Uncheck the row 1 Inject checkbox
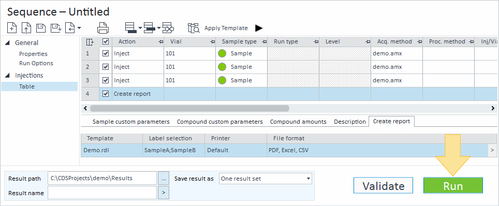Screen dimensions: 499x206 [105, 53]
